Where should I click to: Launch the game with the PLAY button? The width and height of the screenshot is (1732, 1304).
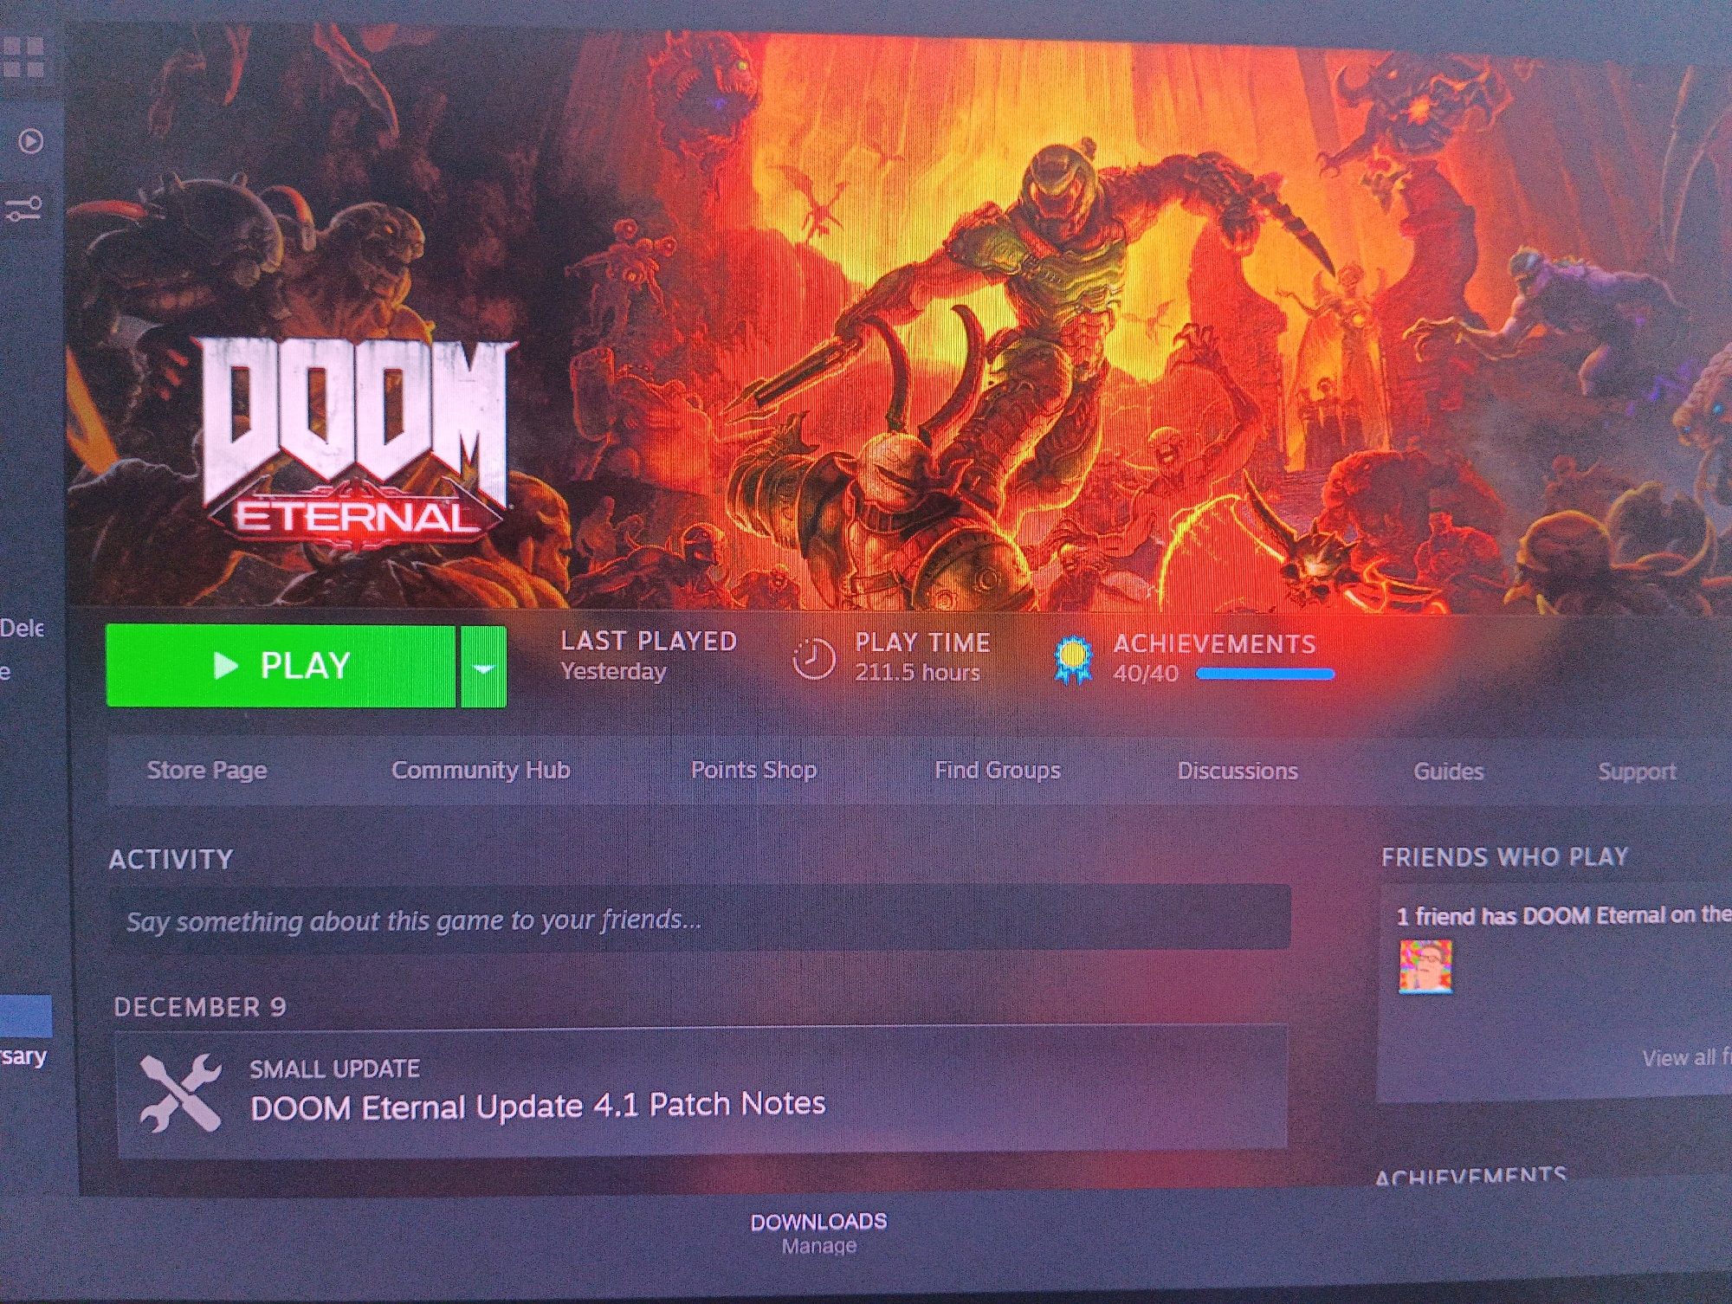point(281,665)
